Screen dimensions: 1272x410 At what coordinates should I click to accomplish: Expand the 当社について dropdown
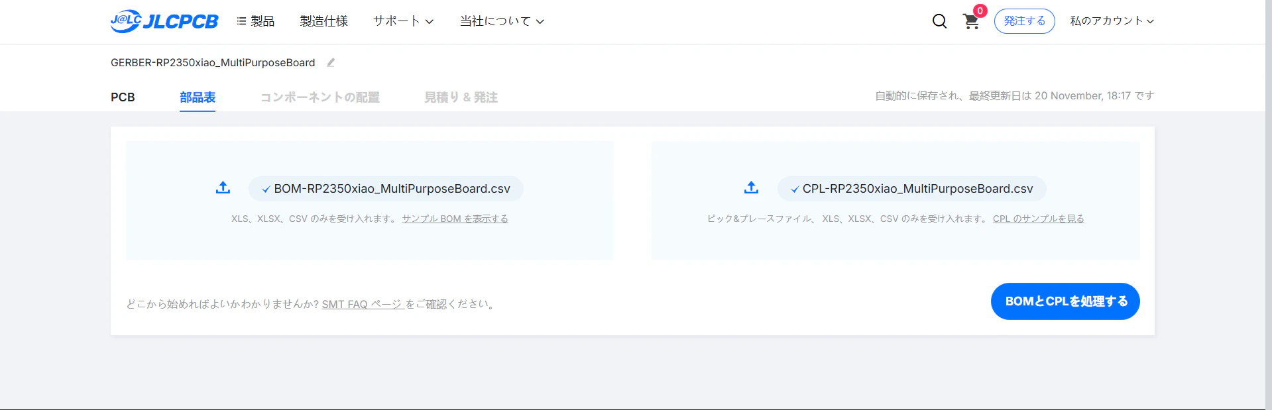click(502, 21)
